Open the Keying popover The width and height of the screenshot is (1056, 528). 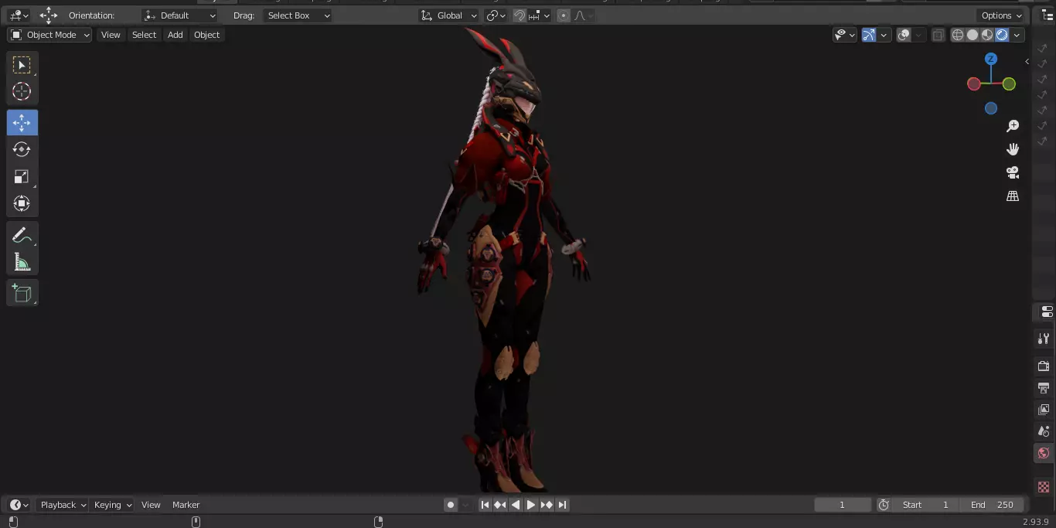pos(113,505)
